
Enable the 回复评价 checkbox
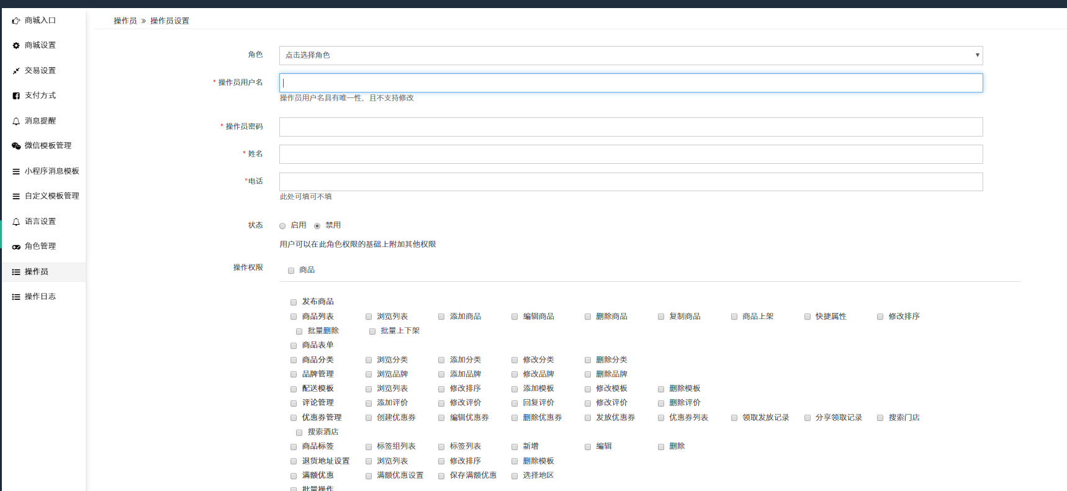click(515, 403)
